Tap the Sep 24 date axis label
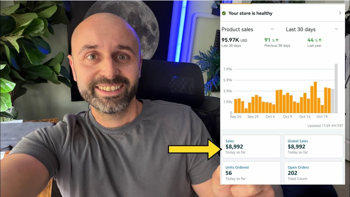This screenshot has height=197, width=350. point(236,117)
